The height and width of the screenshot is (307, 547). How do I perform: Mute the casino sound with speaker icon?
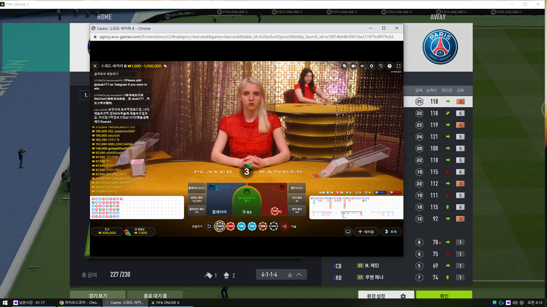point(362,66)
